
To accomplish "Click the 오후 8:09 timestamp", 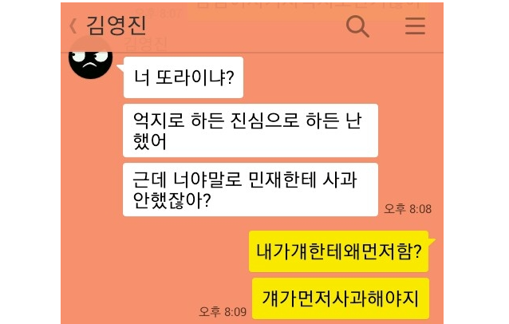I will point(223,312).
